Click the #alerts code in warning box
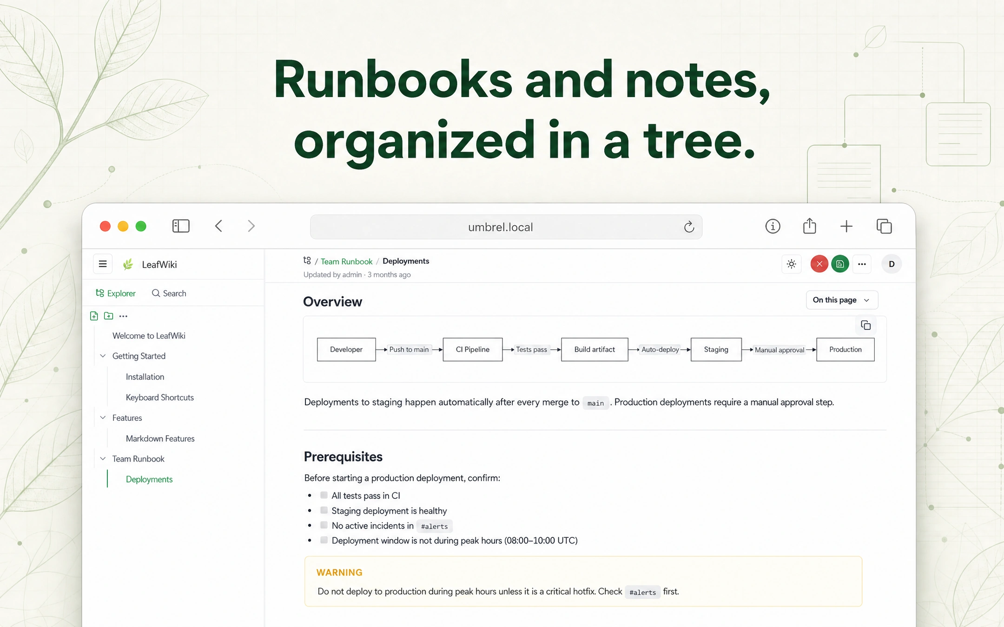1004x627 pixels. pos(642,592)
